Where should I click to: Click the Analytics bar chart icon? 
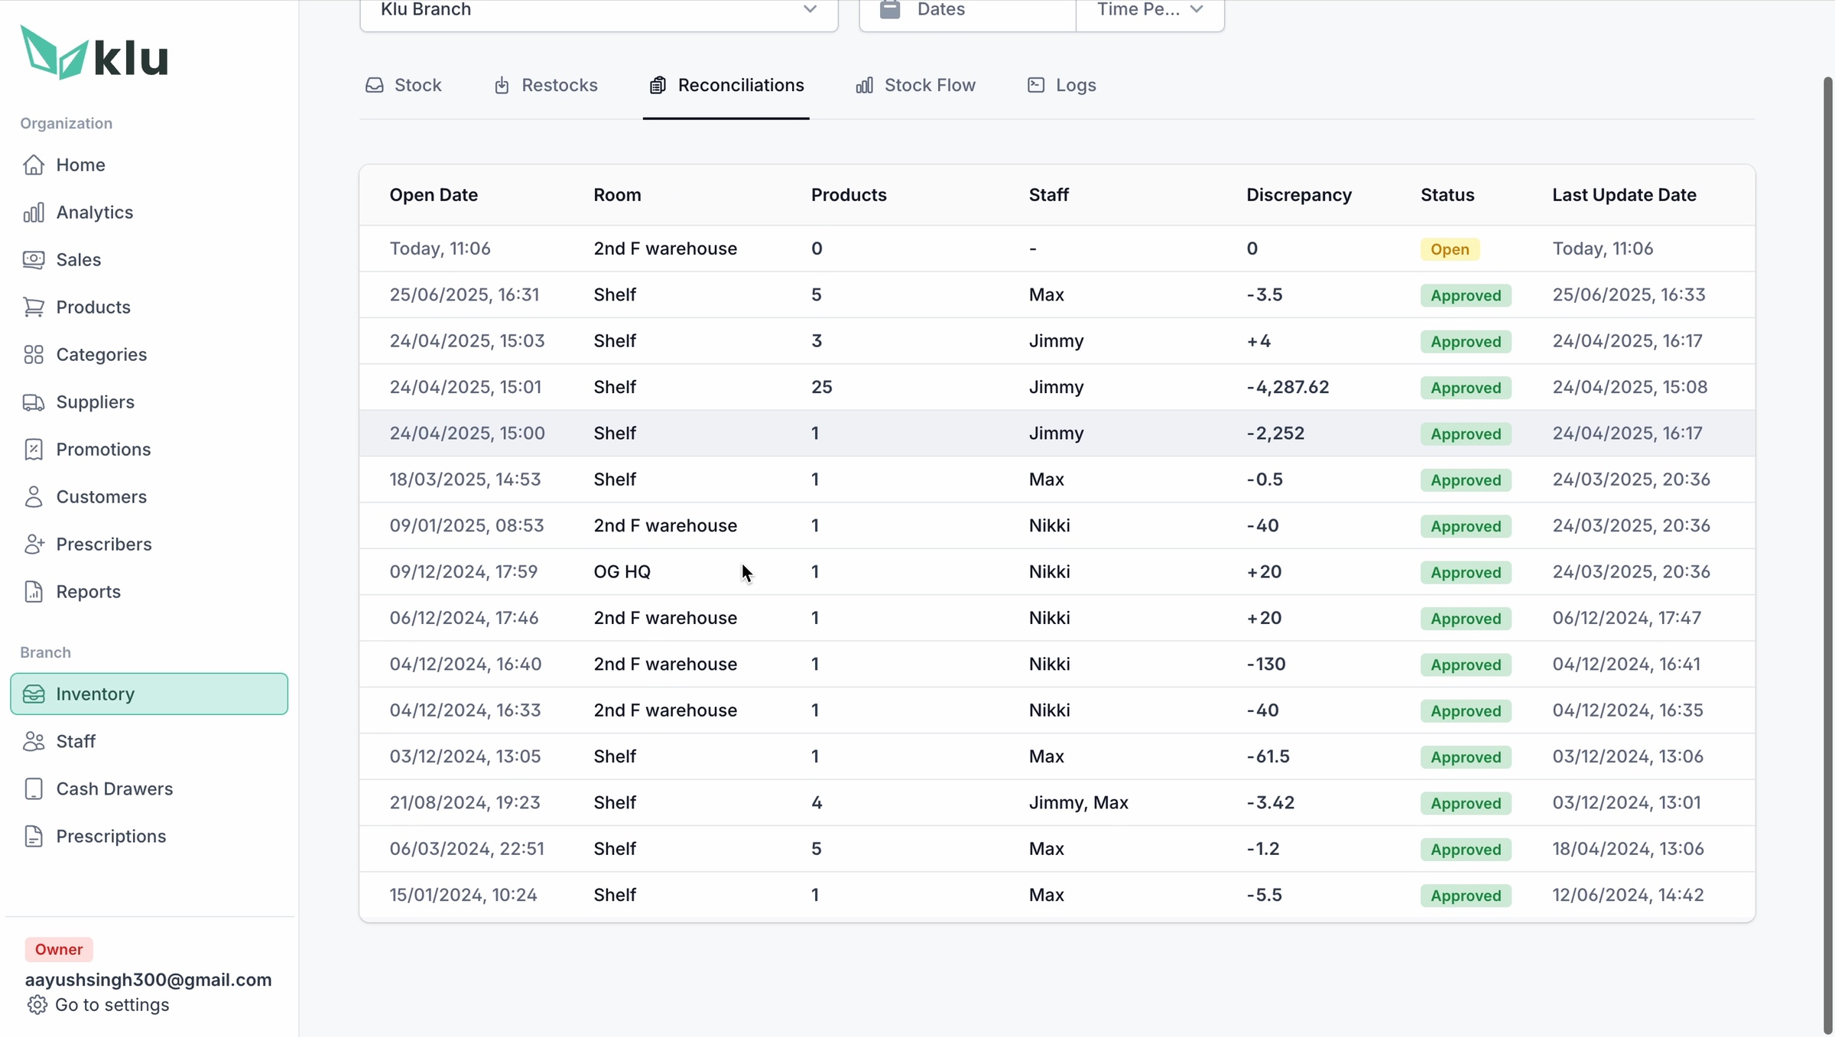[x=34, y=212]
